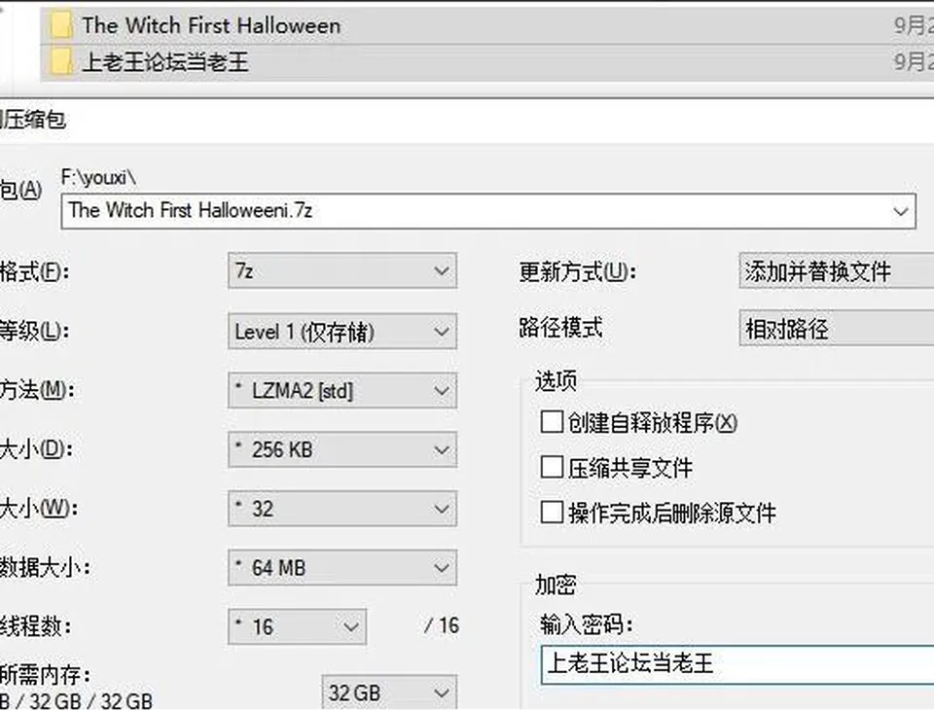Open the compression method dropdown LZMA2 [std]
The height and width of the screenshot is (711, 934).
[341, 391]
